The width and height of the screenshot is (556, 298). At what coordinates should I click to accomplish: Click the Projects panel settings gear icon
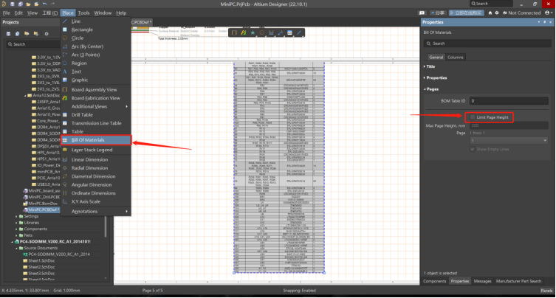tap(47, 33)
